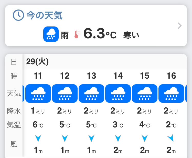Screen dimensions: 192x158
Task: Select the 15 o'clock rain icon
Action: click(145, 94)
